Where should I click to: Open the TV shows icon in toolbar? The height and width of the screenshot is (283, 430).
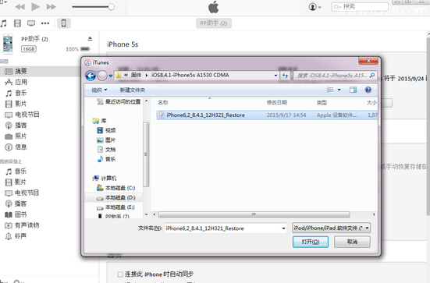pos(31,23)
